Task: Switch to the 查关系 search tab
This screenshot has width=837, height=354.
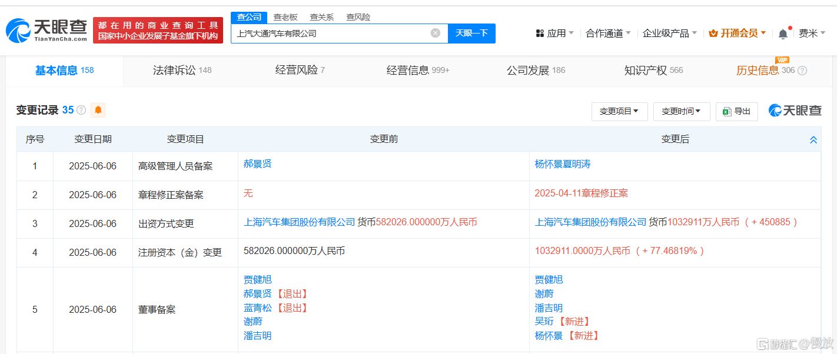Action: pos(322,17)
